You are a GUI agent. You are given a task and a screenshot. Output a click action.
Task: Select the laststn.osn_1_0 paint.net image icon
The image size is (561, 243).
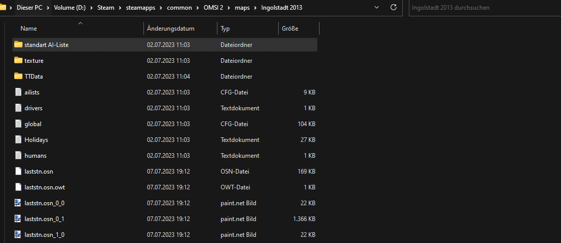coord(18,234)
